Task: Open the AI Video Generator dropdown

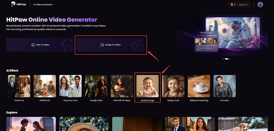Action: (x=44, y=4)
